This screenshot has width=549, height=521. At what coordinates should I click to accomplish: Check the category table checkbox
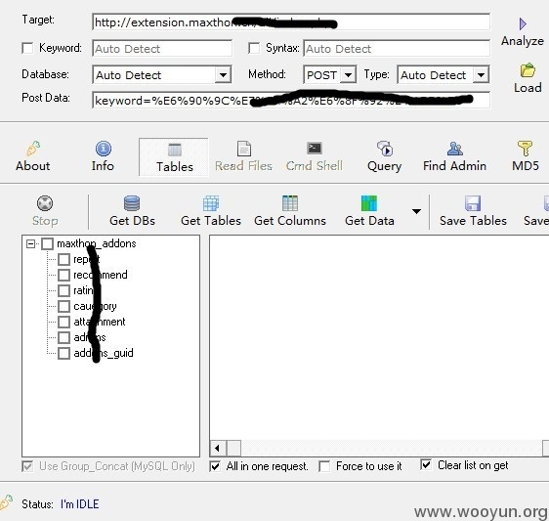[x=63, y=306]
